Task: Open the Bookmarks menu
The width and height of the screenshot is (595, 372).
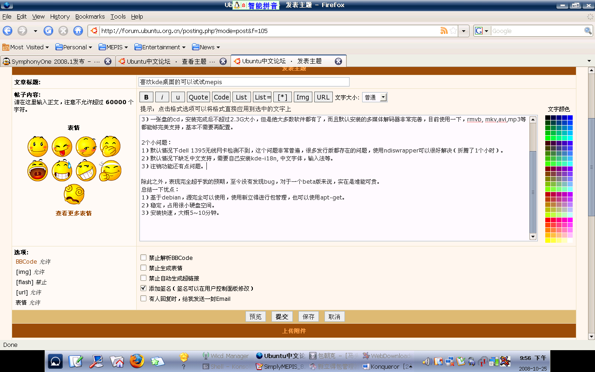Action: 90,16
